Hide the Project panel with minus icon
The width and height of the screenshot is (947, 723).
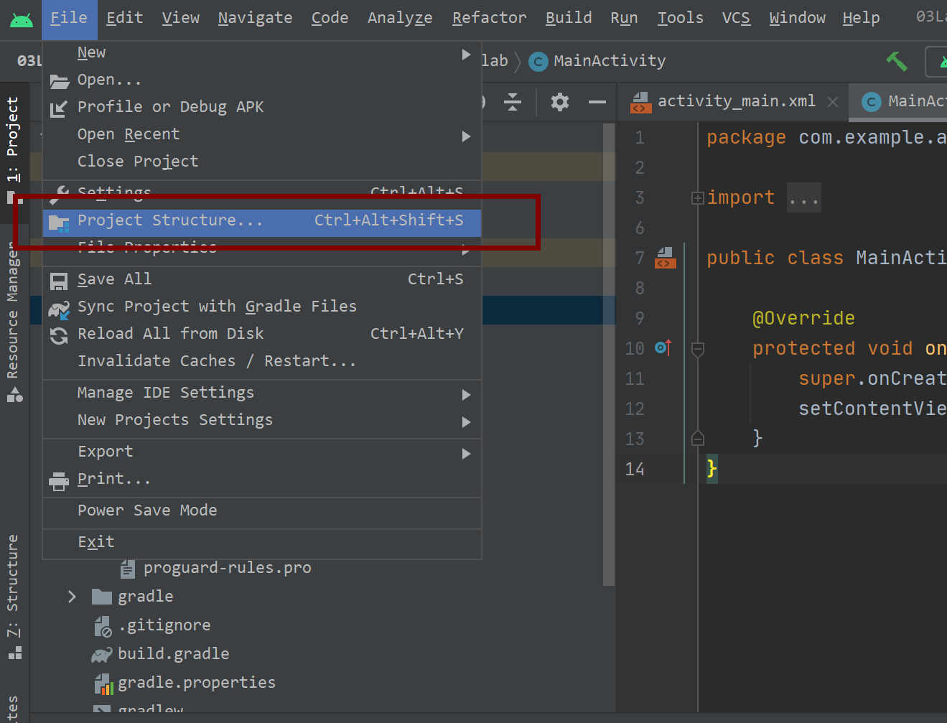pos(597,103)
